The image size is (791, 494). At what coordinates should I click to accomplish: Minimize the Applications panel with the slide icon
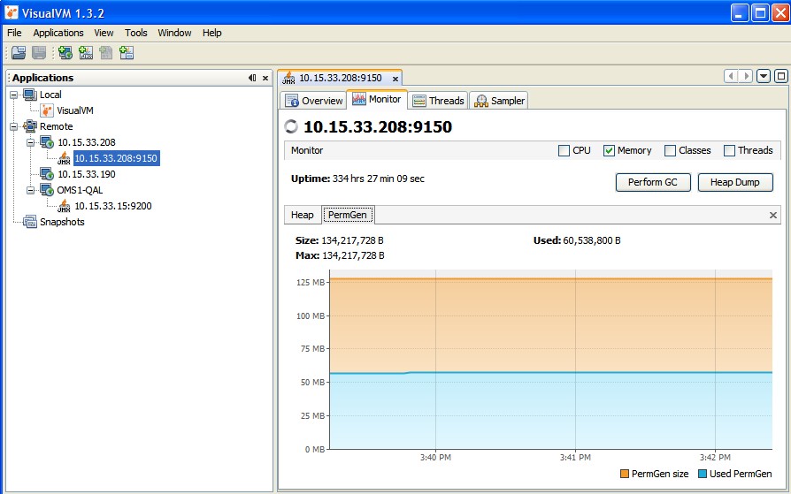click(252, 78)
